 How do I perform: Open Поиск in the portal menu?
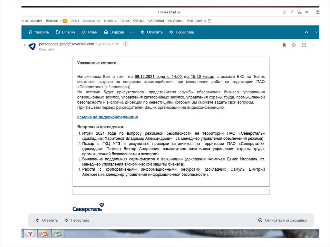[x=125, y=21]
